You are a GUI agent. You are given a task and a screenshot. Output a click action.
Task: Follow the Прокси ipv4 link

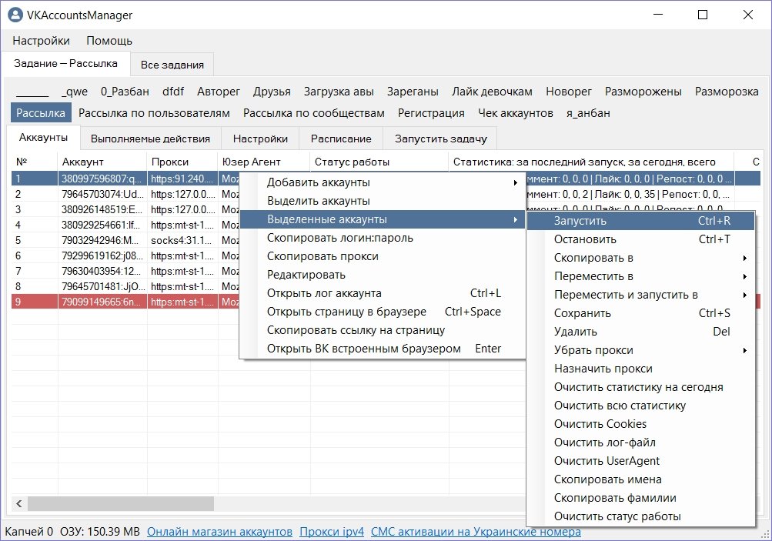pos(331,532)
